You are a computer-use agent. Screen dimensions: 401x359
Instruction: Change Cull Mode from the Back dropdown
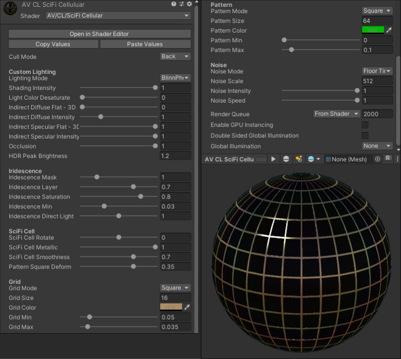click(x=175, y=56)
